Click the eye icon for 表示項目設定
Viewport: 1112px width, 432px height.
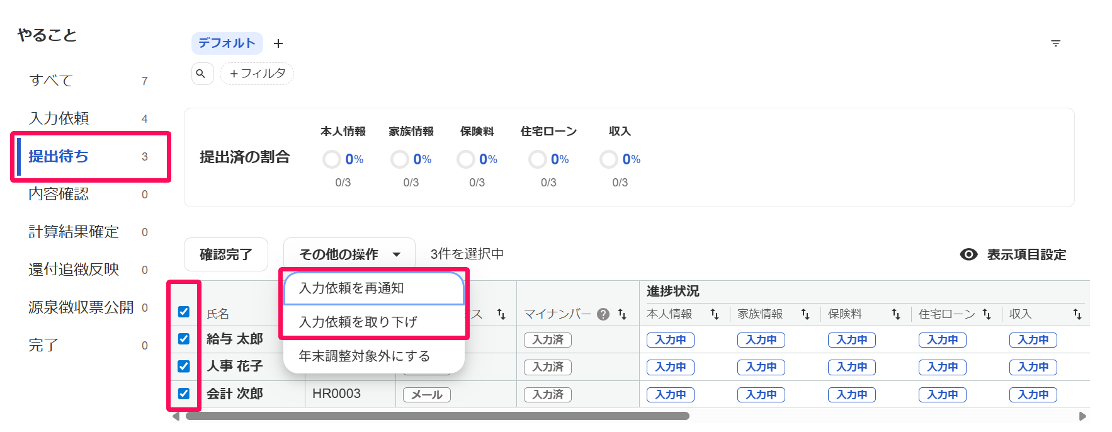tap(969, 254)
